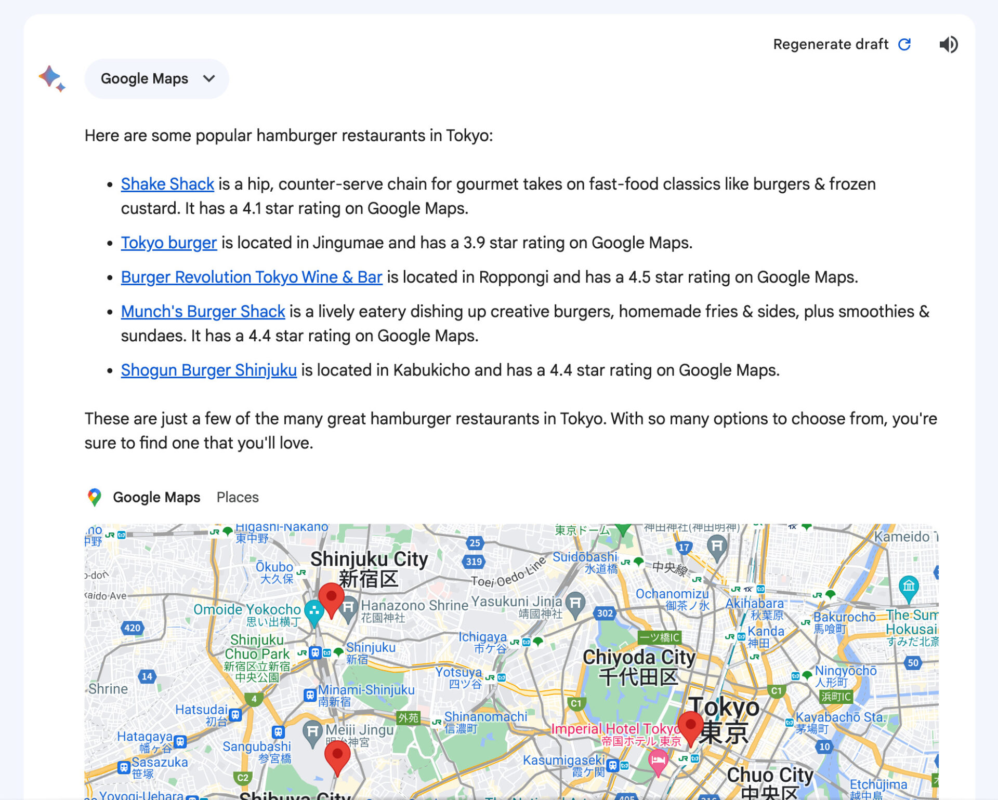
Task: Click the Regenerate draft refresh icon
Action: pos(905,45)
